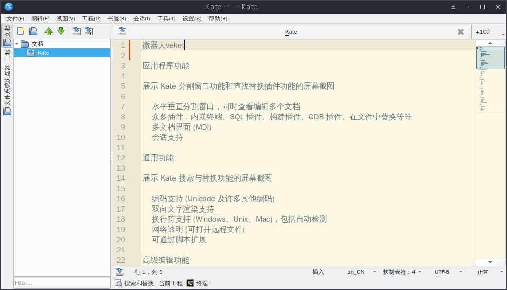The image size is (507, 290).
Task: Click the open file icon beside the new document icon
Action: pyautogui.click(x=33, y=31)
